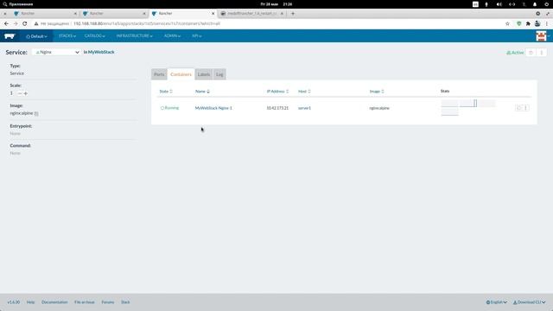The width and height of the screenshot is (553, 311).
Task: Focus the browser address bar URL
Action: [x=147, y=23]
